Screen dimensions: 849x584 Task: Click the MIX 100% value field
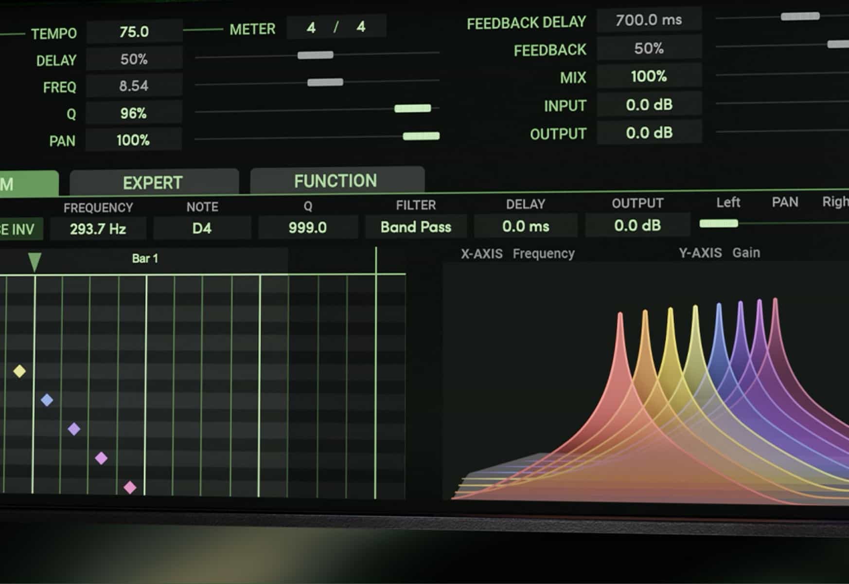(x=649, y=76)
